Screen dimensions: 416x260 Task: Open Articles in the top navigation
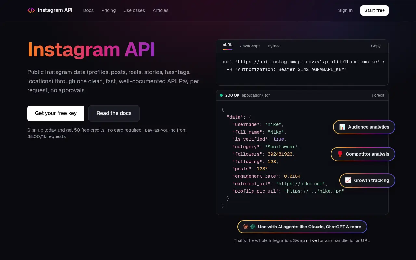point(161,10)
